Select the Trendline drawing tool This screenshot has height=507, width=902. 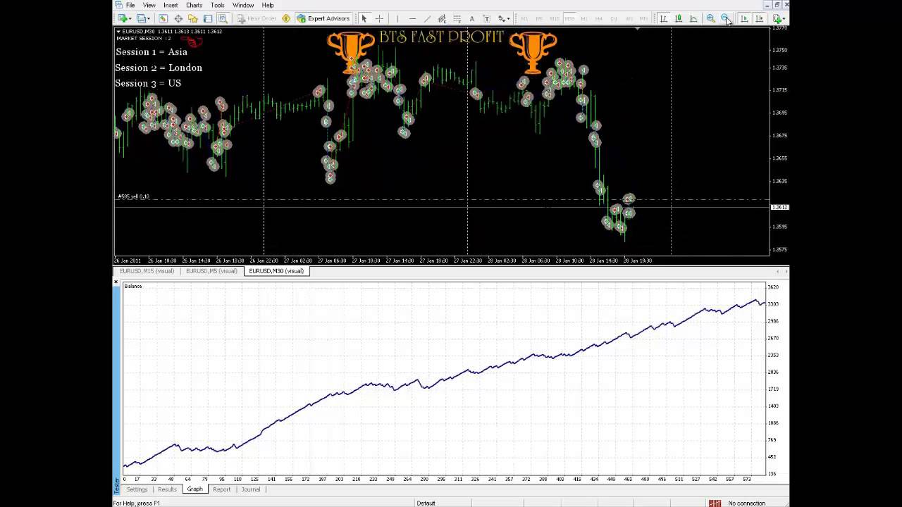427,18
